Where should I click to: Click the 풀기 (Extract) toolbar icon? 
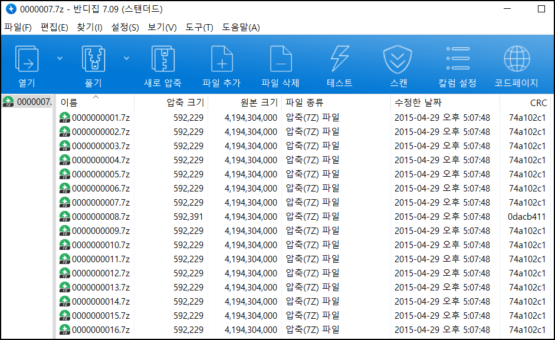[93, 59]
